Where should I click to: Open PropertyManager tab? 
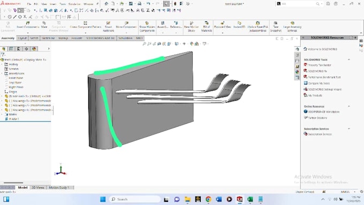(x=11, y=49)
